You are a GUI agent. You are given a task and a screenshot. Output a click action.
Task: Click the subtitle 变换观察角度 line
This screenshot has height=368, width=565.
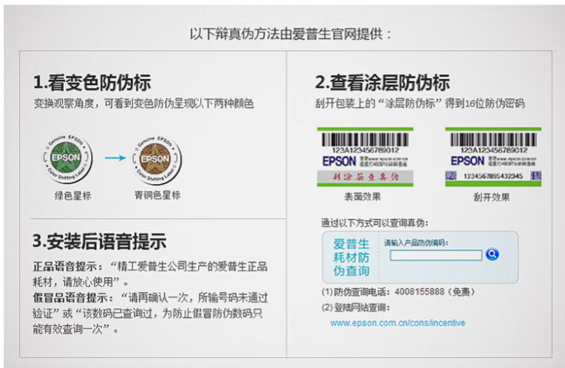144,103
